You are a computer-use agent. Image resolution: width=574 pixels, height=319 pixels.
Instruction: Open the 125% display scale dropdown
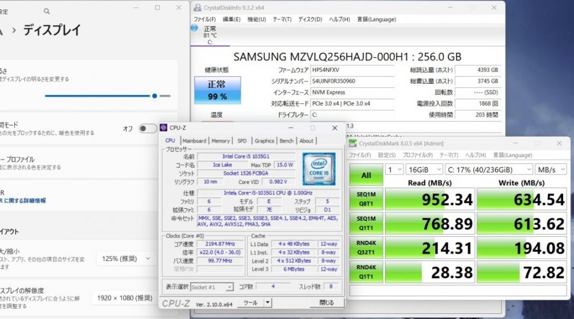126,259
